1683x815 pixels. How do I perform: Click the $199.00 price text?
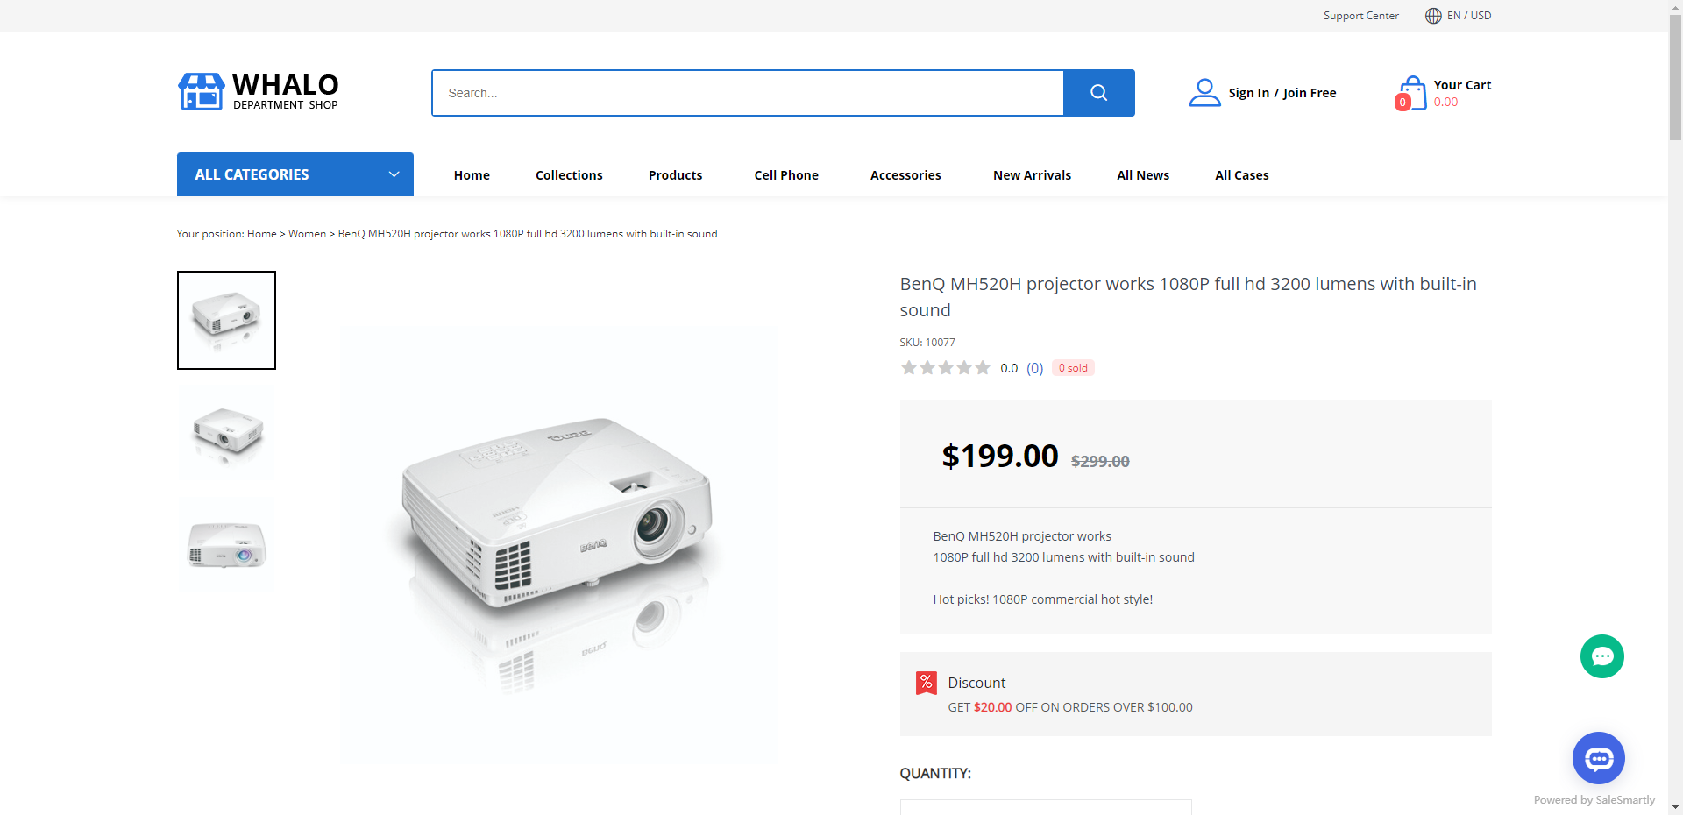pos(1000,456)
